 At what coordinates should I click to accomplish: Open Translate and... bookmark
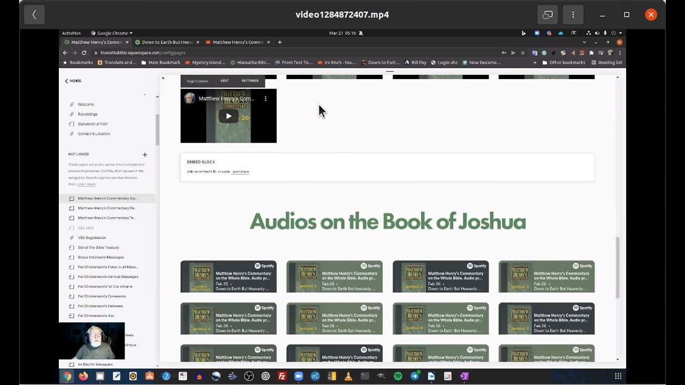pyautogui.click(x=117, y=63)
